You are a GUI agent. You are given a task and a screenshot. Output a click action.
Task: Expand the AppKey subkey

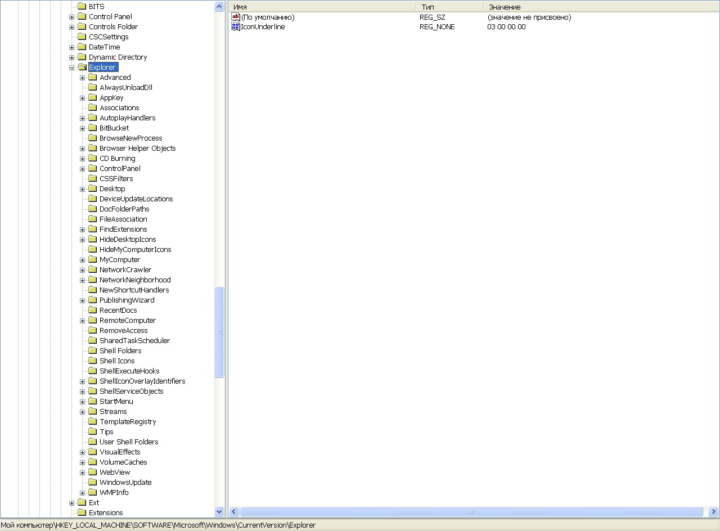point(82,98)
